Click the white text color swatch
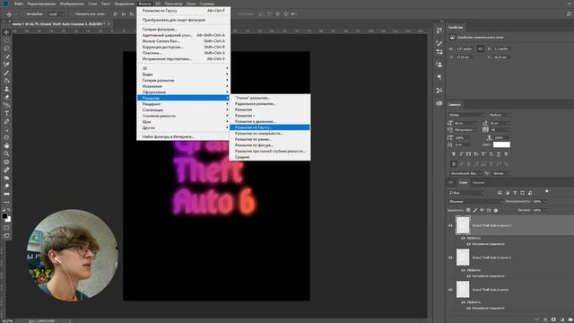Viewport: 574px width, 323px height. click(x=501, y=144)
